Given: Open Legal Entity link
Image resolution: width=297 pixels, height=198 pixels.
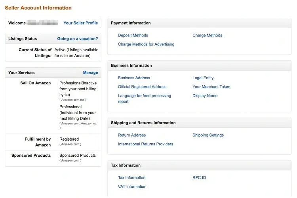Looking at the screenshot, I should tap(203, 78).
